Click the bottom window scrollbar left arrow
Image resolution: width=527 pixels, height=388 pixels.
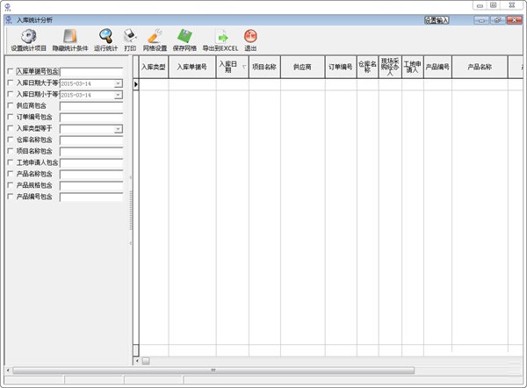pyautogui.click(x=8, y=370)
